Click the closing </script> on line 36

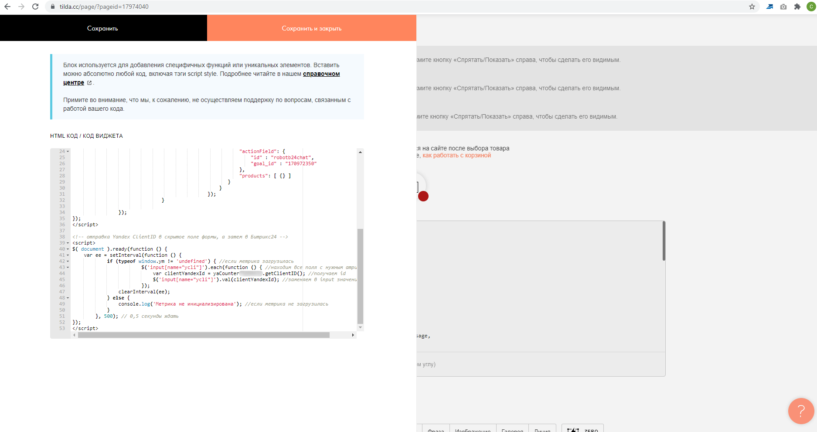click(85, 225)
